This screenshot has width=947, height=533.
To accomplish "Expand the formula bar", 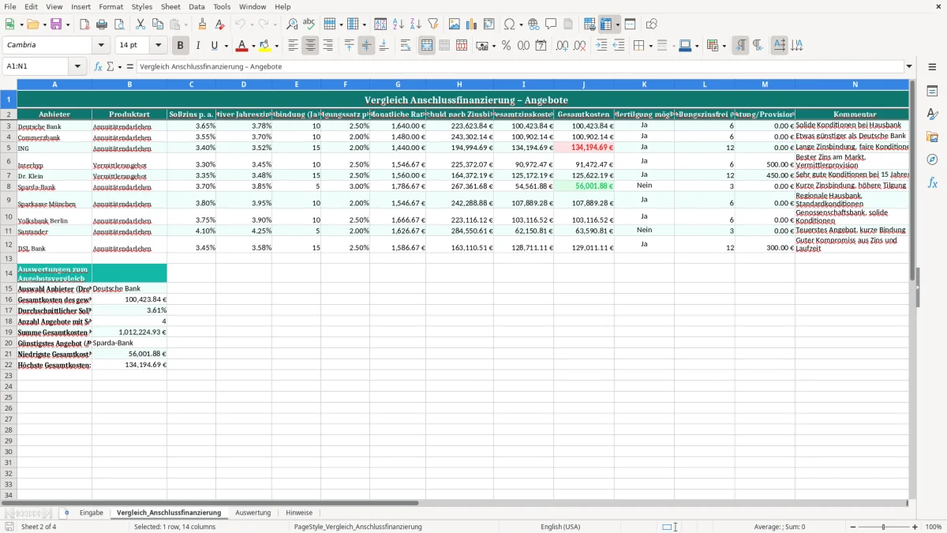I will 909,67.
